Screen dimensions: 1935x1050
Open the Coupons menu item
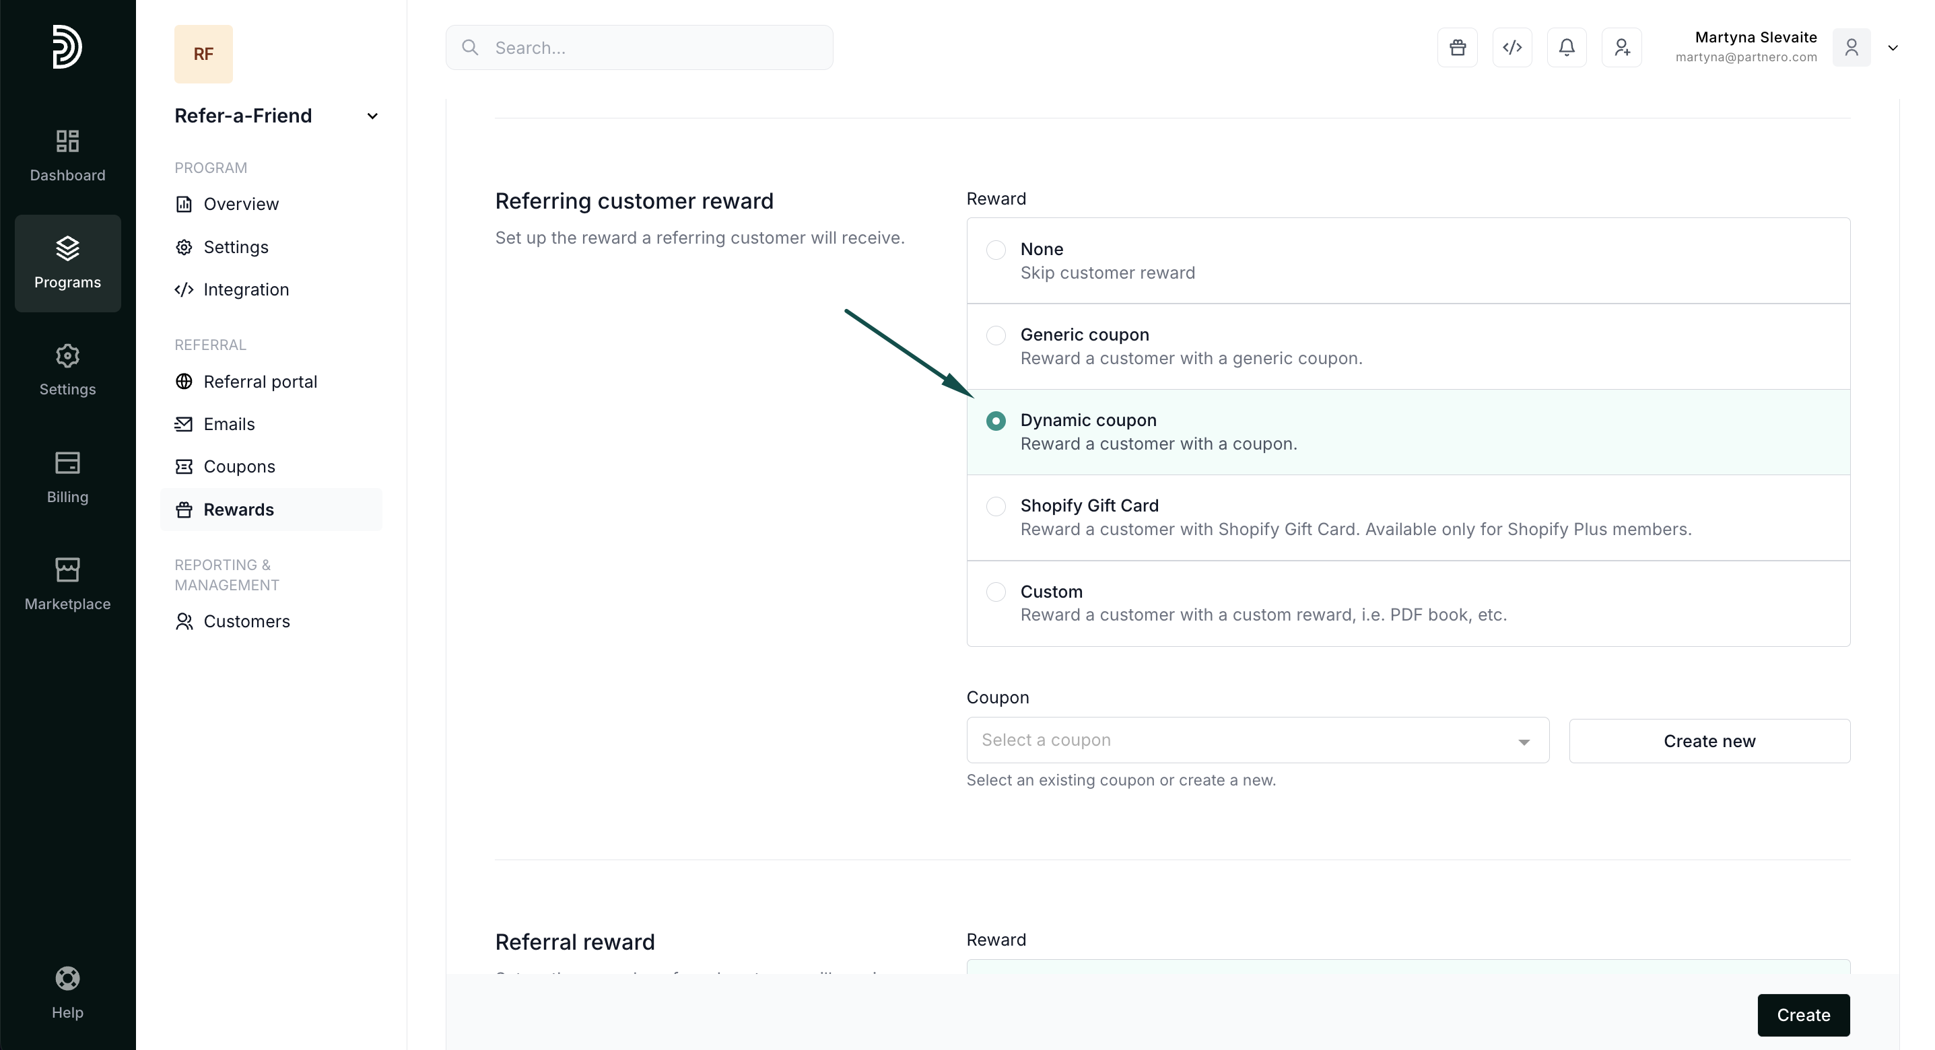(239, 466)
